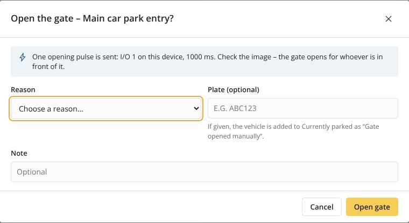The width and height of the screenshot is (409, 223).
Task: Click the lightning bolt pulse icon
Action: click(x=23, y=57)
